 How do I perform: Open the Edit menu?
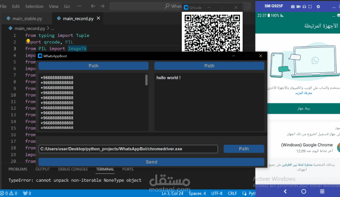point(16,6)
